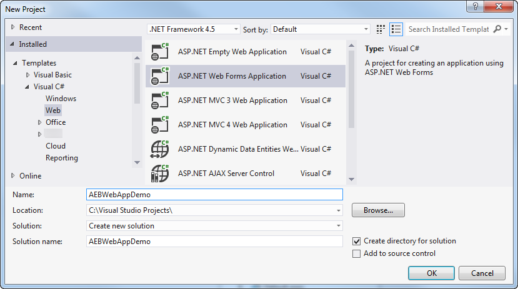This screenshot has height=289, width=518.
Task: Open the Solution combo box
Action: point(339,226)
